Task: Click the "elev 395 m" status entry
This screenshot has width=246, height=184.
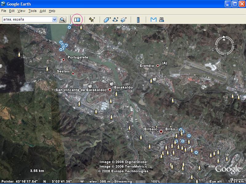Action: [x=100, y=182]
